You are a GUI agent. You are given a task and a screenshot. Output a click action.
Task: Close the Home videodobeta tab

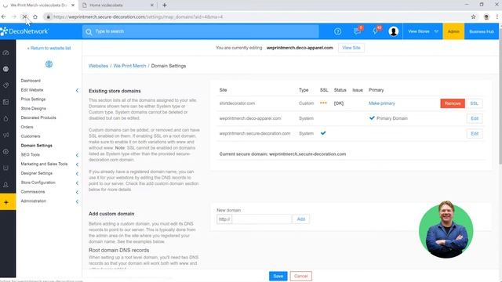(152, 5)
